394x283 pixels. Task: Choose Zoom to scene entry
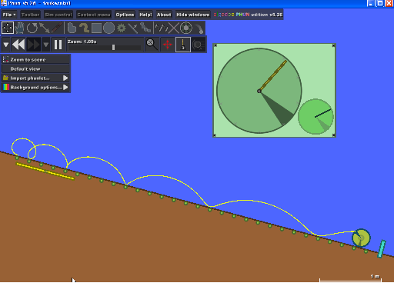click(35, 59)
